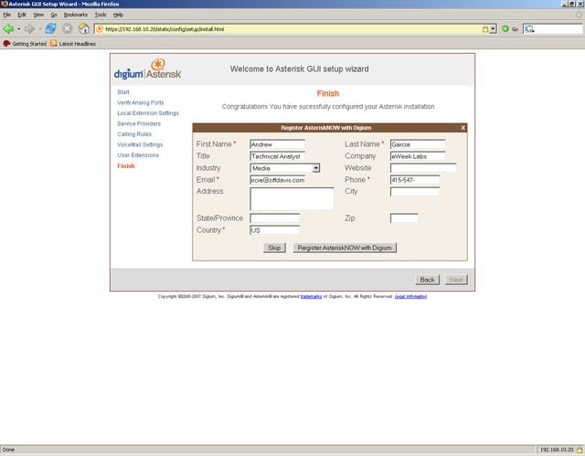Click the Firefox back arrow icon

click(8, 28)
